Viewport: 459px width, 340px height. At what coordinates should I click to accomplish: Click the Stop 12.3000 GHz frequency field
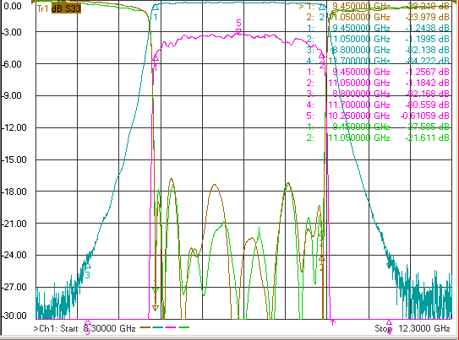tap(413, 328)
